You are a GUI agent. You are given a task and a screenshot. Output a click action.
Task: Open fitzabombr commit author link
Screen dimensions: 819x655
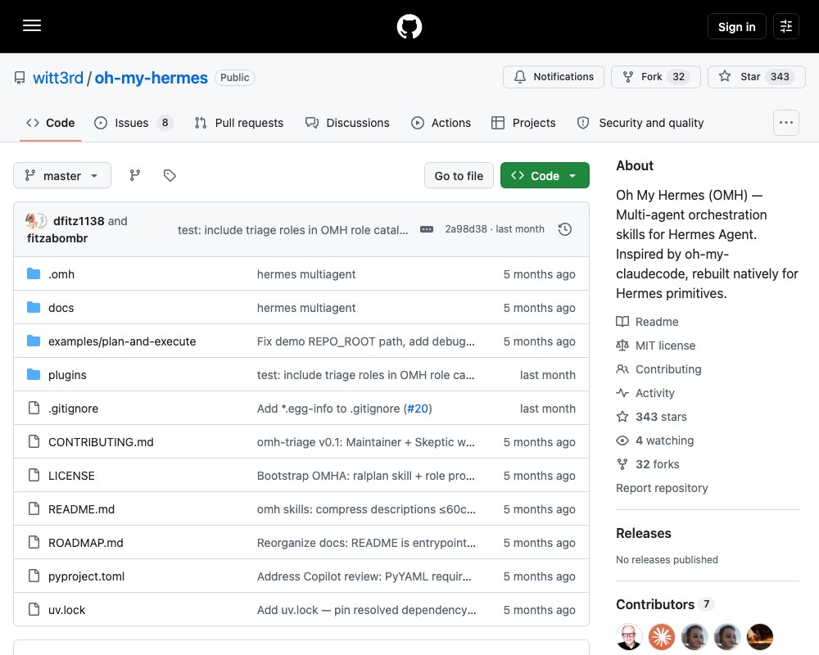57,238
